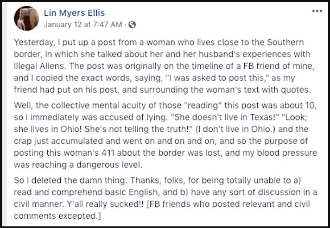Screen dimensions: 330x228
Task: Open the three-dot post options menu
Action: (x=317, y=11)
